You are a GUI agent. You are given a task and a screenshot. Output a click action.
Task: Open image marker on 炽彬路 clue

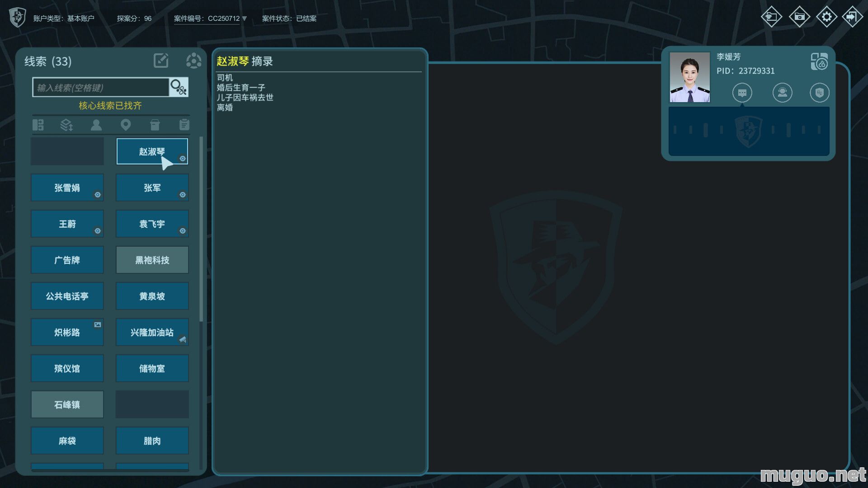(98, 325)
